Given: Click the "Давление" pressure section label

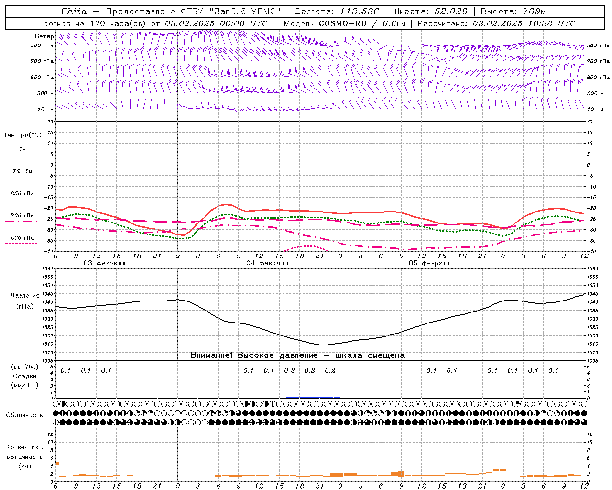Looking at the screenshot, I should [25, 296].
